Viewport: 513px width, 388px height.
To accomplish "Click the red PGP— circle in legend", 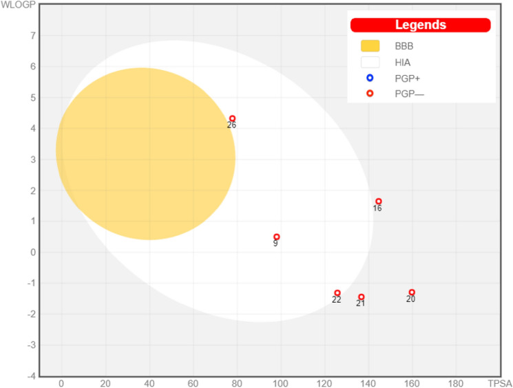I will point(370,93).
